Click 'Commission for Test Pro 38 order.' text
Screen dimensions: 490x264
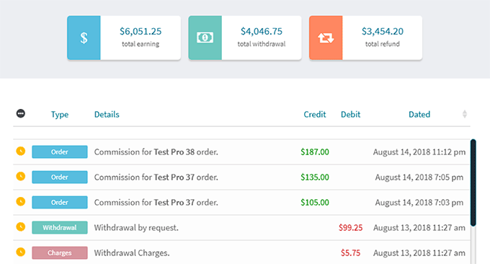[x=156, y=152]
